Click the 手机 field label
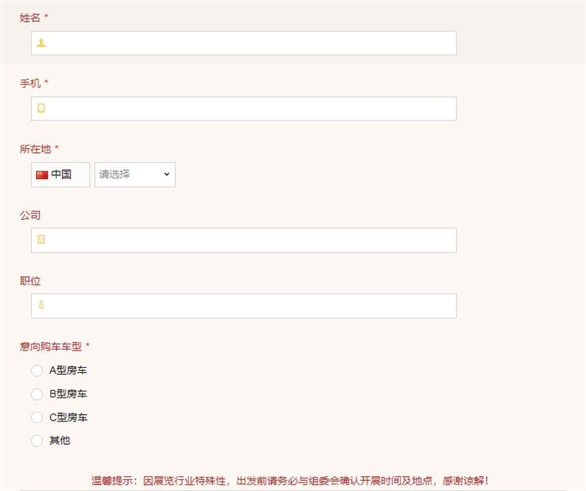Image resolution: width=586 pixels, height=491 pixels. (30, 84)
